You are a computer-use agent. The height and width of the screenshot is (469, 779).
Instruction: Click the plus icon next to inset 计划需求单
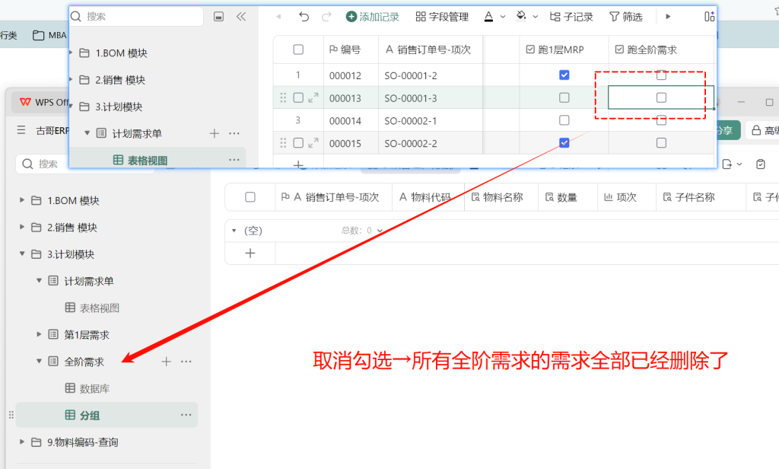click(x=214, y=133)
